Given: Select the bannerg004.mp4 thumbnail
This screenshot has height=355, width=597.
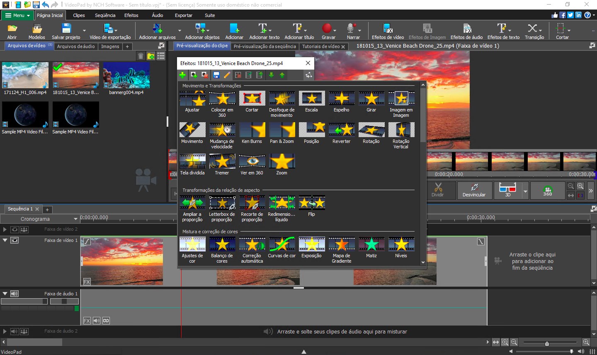Looking at the screenshot, I should point(126,75).
